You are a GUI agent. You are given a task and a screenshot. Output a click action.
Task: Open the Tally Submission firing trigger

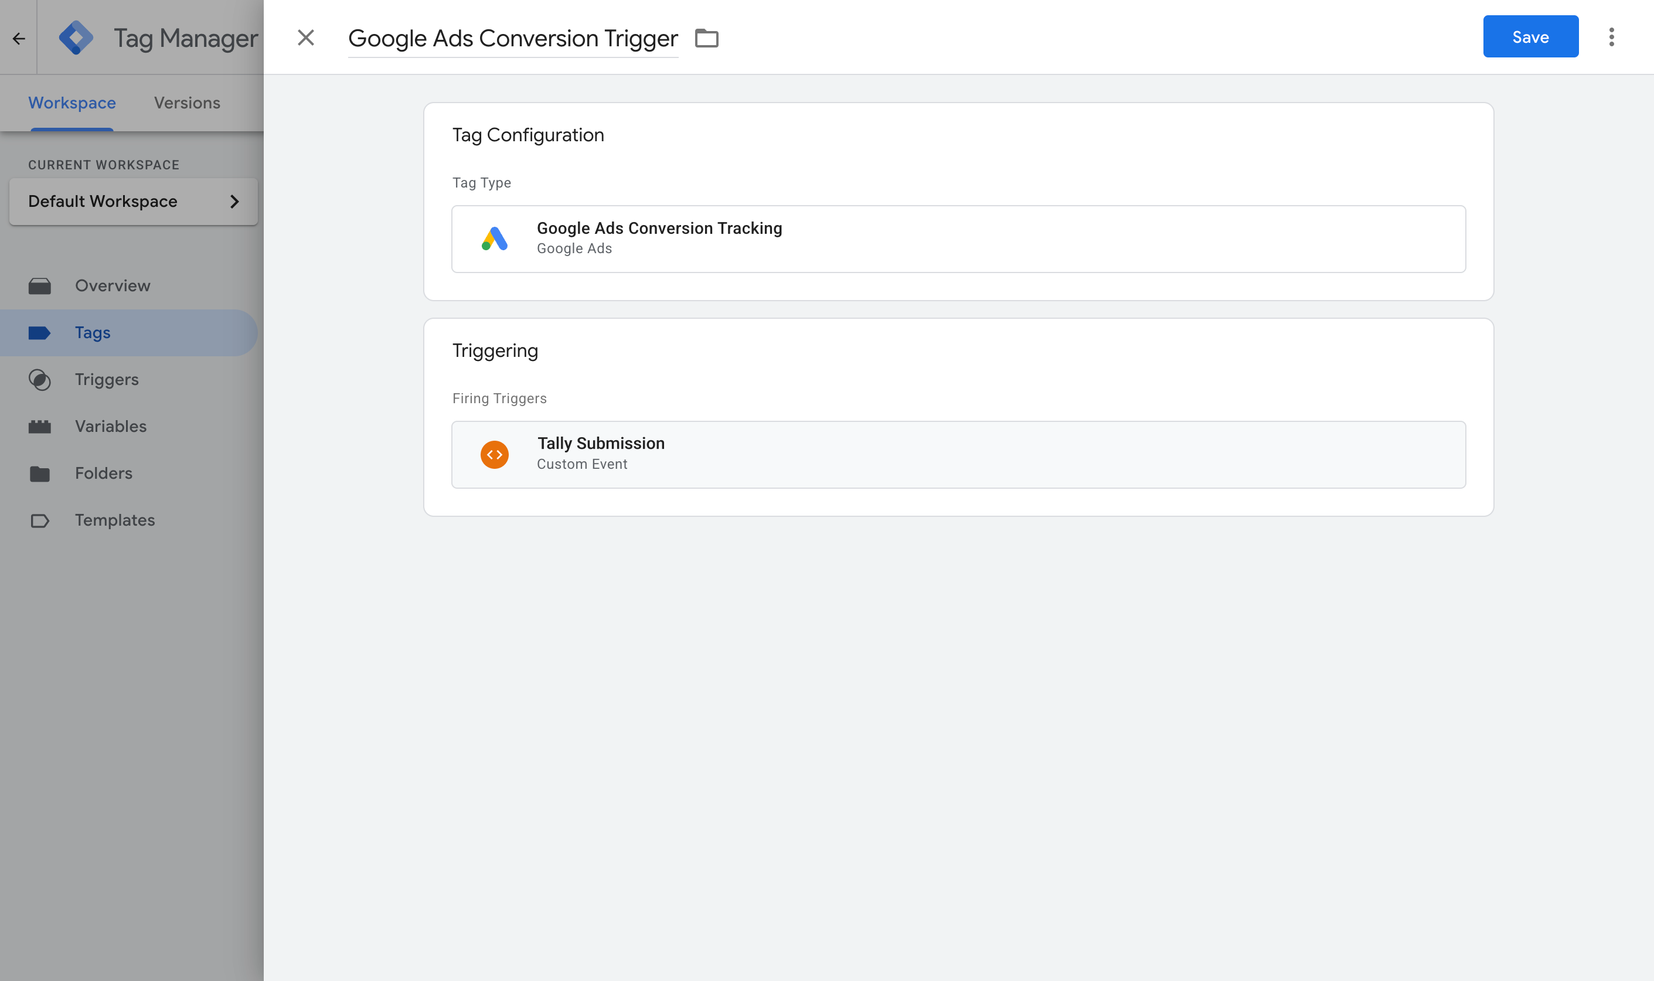click(958, 455)
